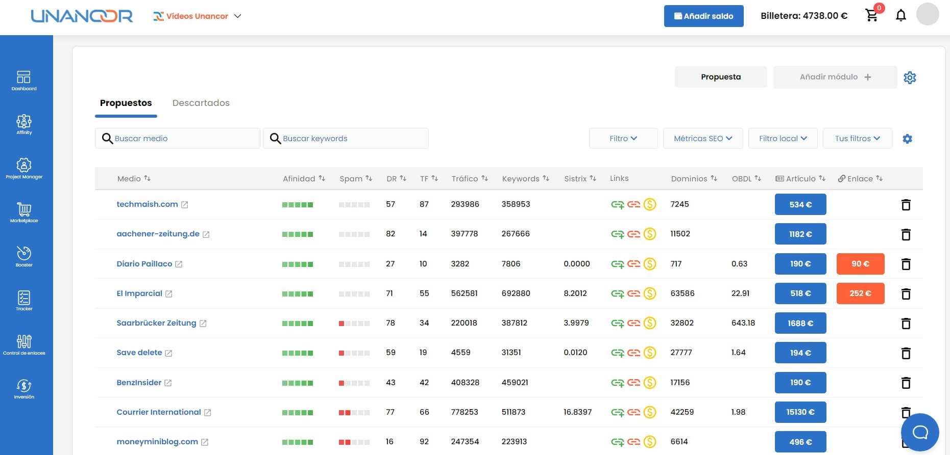The image size is (950, 455).
Task: Expand the Filtro local dropdown
Action: pyautogui.click(x=783, y=139)
